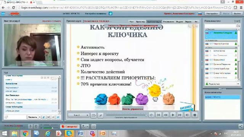Select user Елена Чеботарёва in the list
Screen dimensions: 244x137
[x=221, y=73]
